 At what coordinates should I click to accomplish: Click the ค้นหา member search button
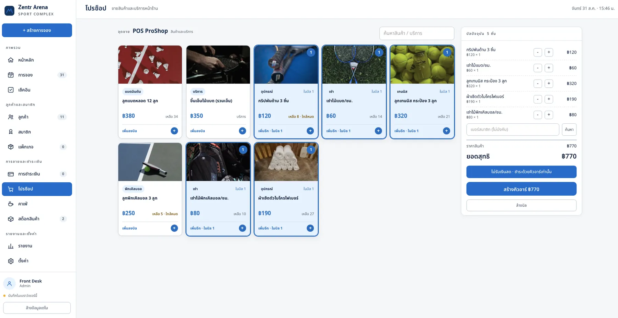[x=569, y=130]
